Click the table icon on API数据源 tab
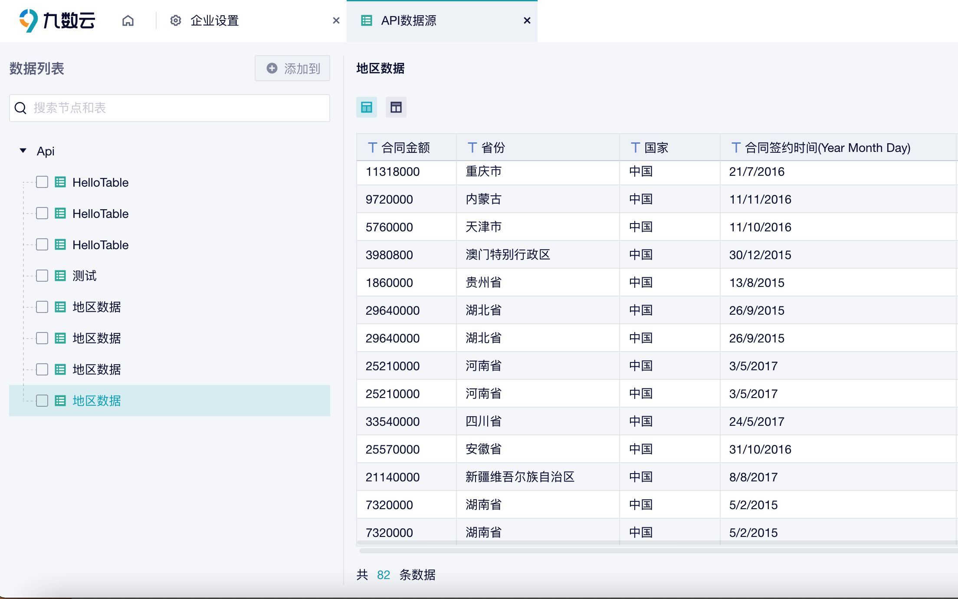The height and width of the screenshot is (599, 958). pos(367,20)
